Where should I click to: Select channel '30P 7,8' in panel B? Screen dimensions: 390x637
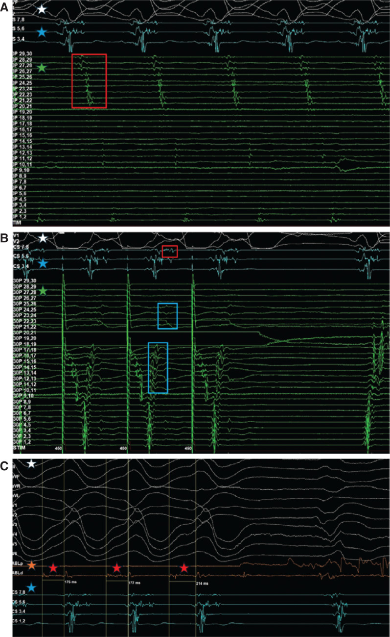pyautogui.click(x=22, y=408)
